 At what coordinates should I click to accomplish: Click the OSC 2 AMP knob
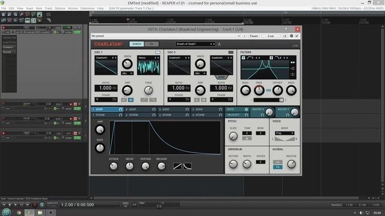point(200,91)
